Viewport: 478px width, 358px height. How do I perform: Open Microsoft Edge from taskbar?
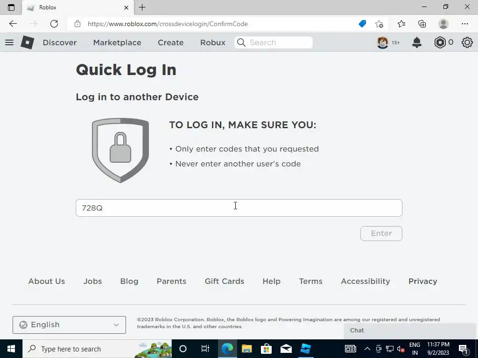(227, 349)
